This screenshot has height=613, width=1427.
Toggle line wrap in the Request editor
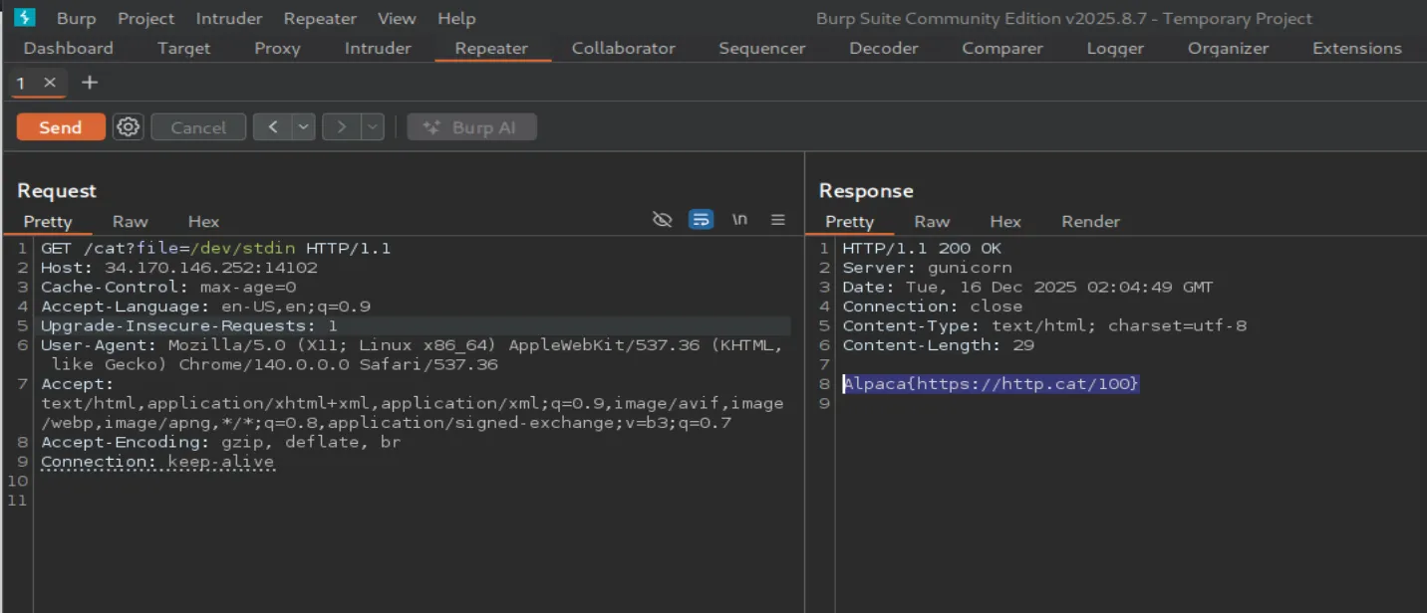click(x=702, y=220)
